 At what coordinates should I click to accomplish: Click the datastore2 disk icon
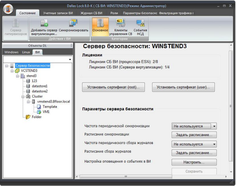point(28,91)
